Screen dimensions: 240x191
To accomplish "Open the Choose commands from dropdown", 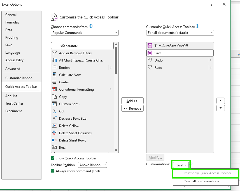I will (x=85, y=32).
